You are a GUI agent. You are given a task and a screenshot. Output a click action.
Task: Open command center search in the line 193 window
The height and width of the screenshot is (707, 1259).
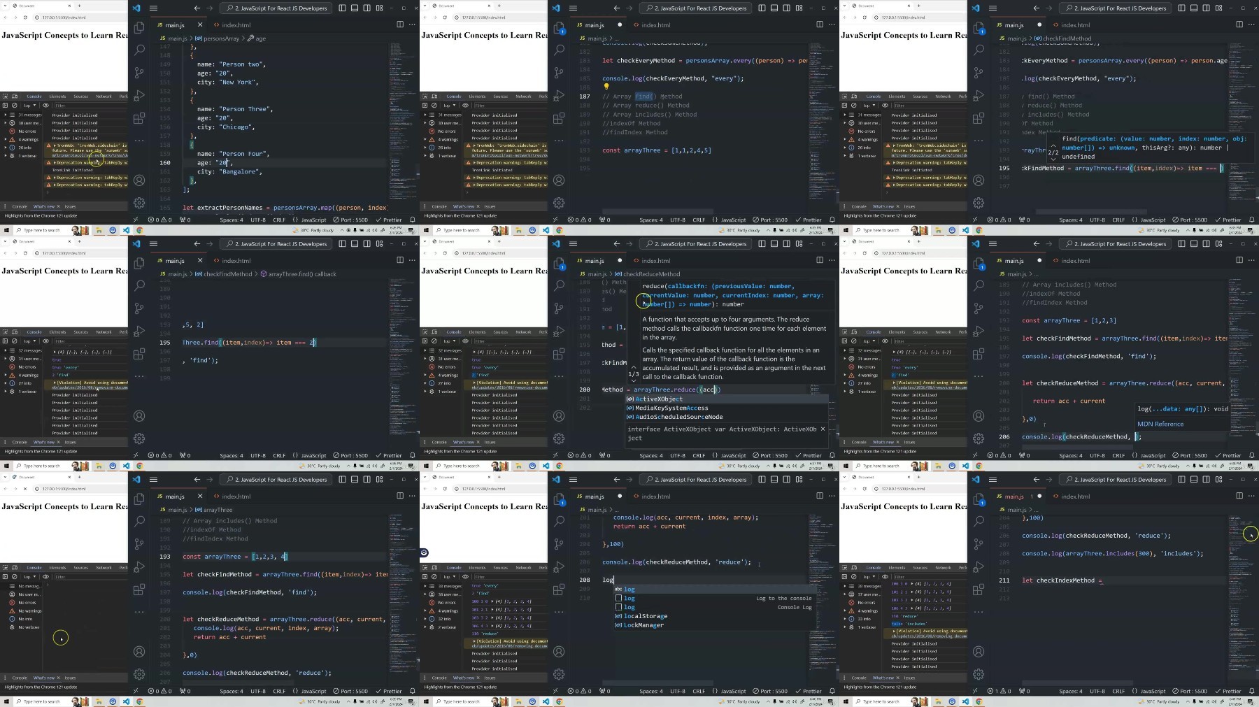click(277, 480)
